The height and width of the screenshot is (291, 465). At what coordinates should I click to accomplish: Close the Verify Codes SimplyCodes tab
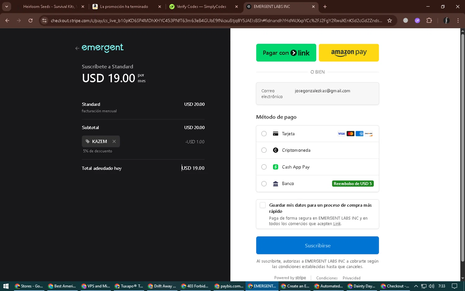[237, 7]
